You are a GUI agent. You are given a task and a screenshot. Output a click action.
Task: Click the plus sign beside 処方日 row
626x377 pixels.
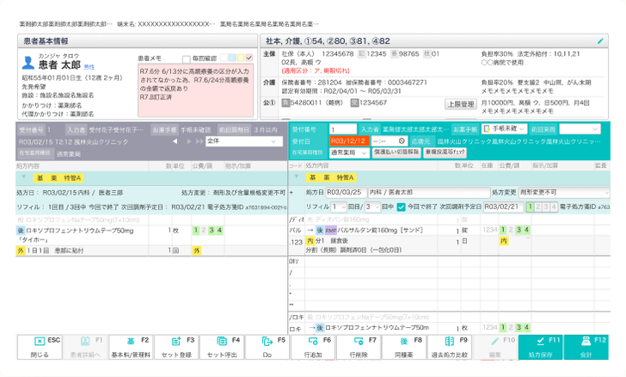(292, 193)
